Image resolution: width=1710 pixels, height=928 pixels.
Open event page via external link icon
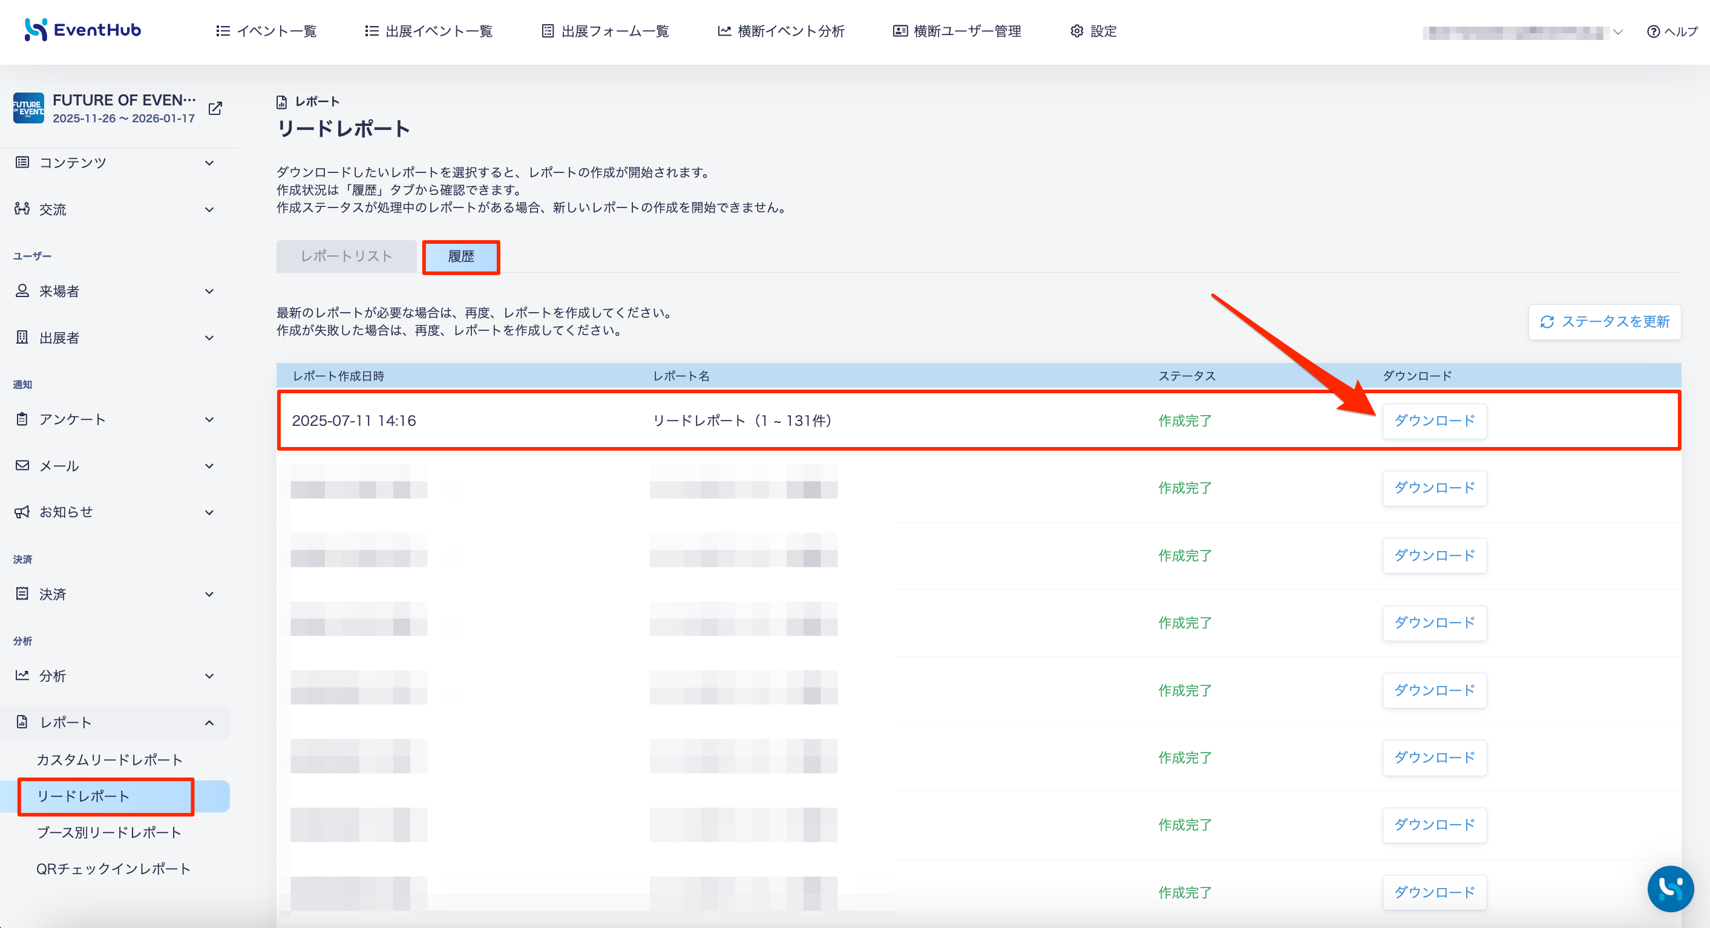[215, 108]
